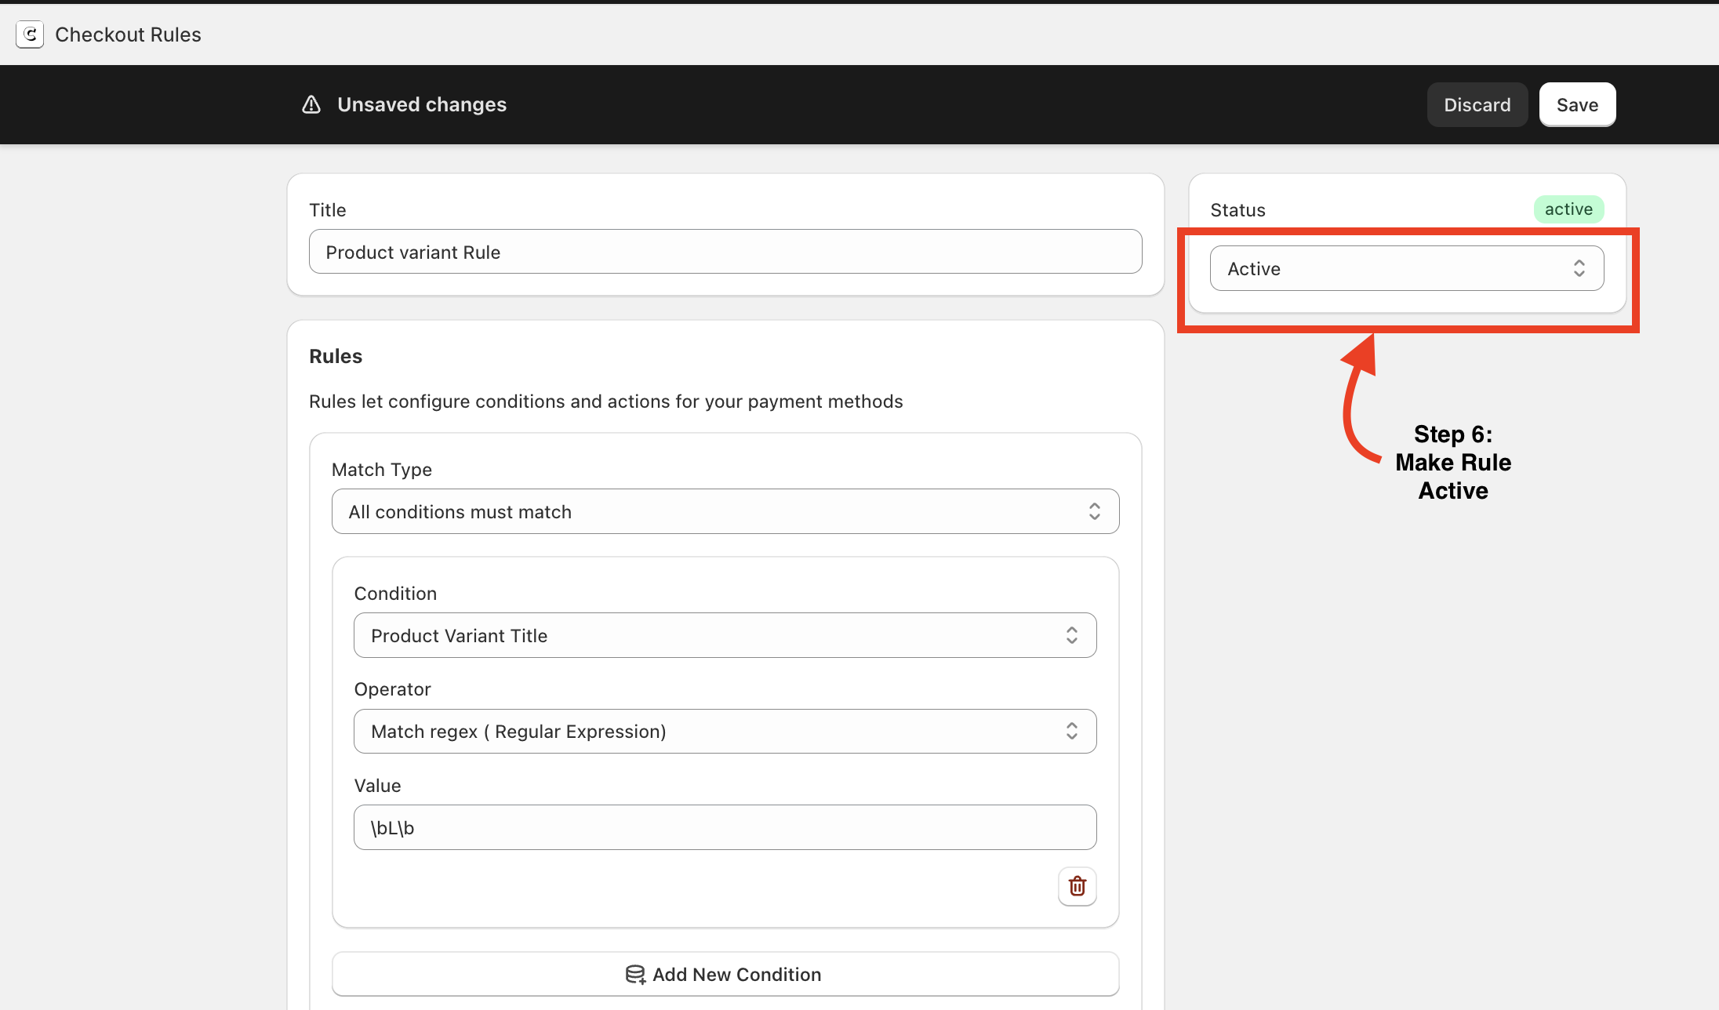Click the Match Type selector arrows icon
1719x1010 pixels.
click(x=1094, y=511)
